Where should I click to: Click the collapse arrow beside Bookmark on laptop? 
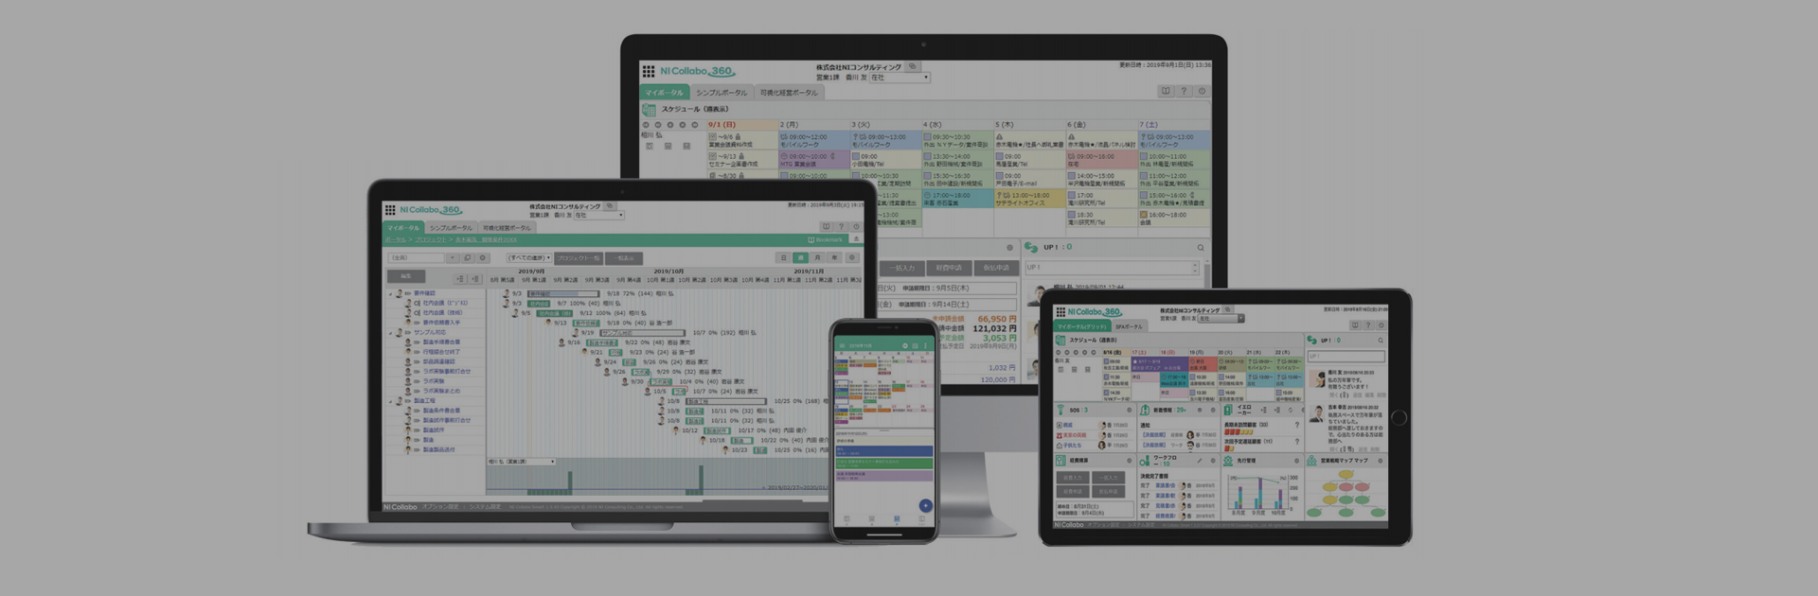[x=856, y=240]
